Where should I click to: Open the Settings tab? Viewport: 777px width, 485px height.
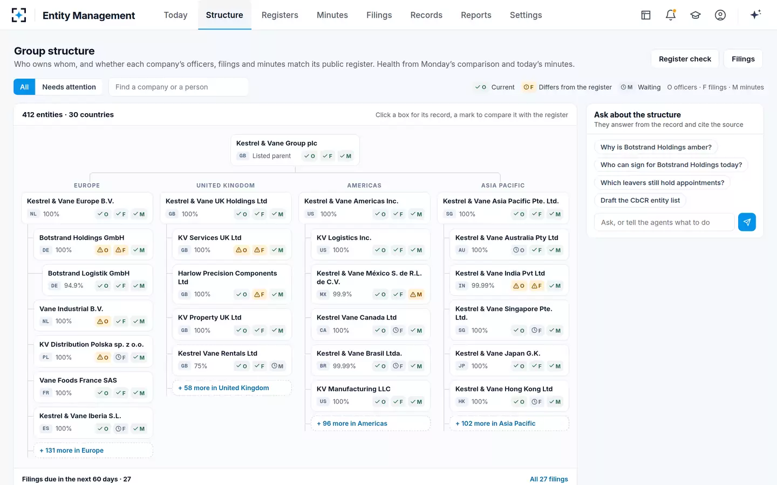(x=526, y=15)
